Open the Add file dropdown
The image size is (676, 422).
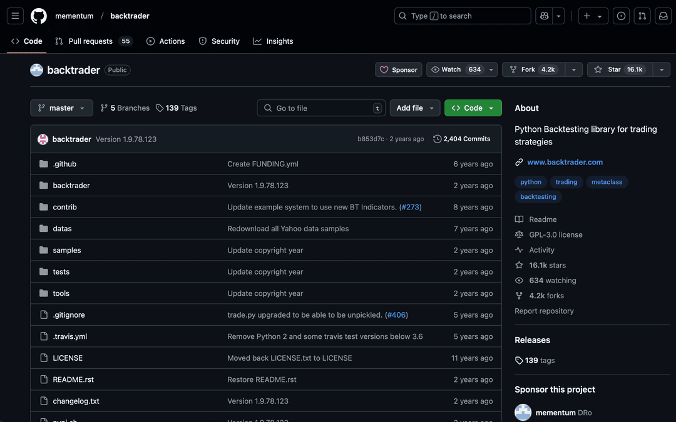[415, 108]
